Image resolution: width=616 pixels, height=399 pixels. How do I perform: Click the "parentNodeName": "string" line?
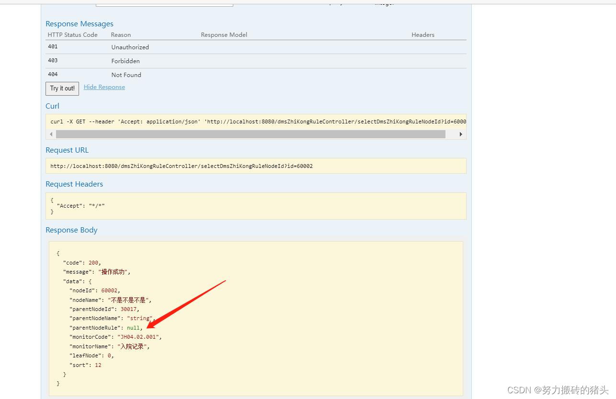pos(113,318)
